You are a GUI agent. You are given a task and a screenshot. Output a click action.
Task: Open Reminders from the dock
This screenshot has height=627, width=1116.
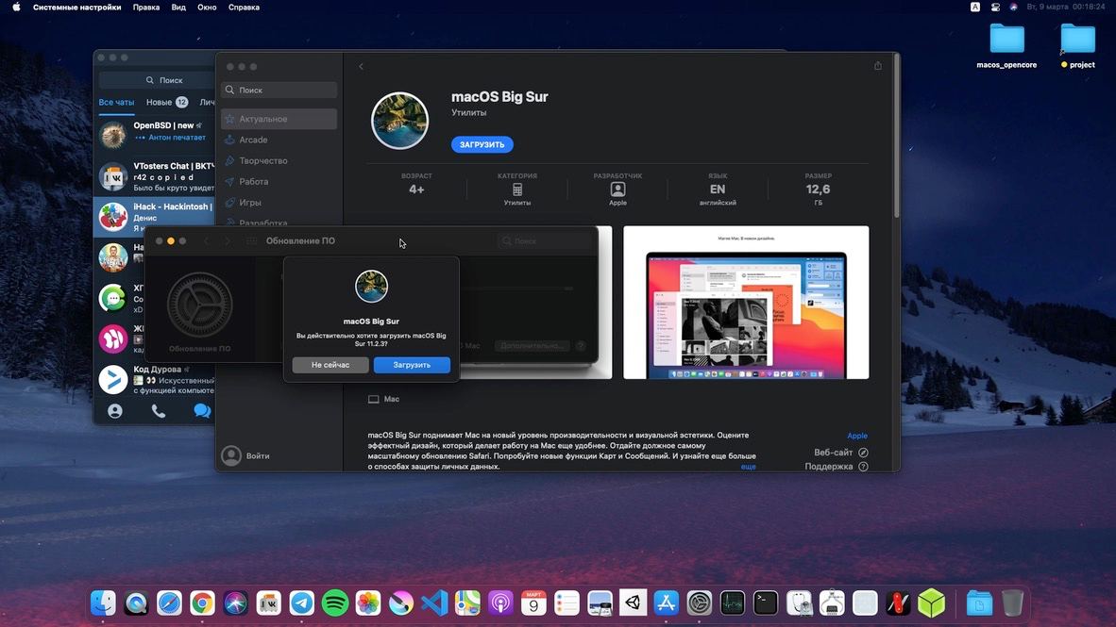pyautogui.click(x=566, y=603)
